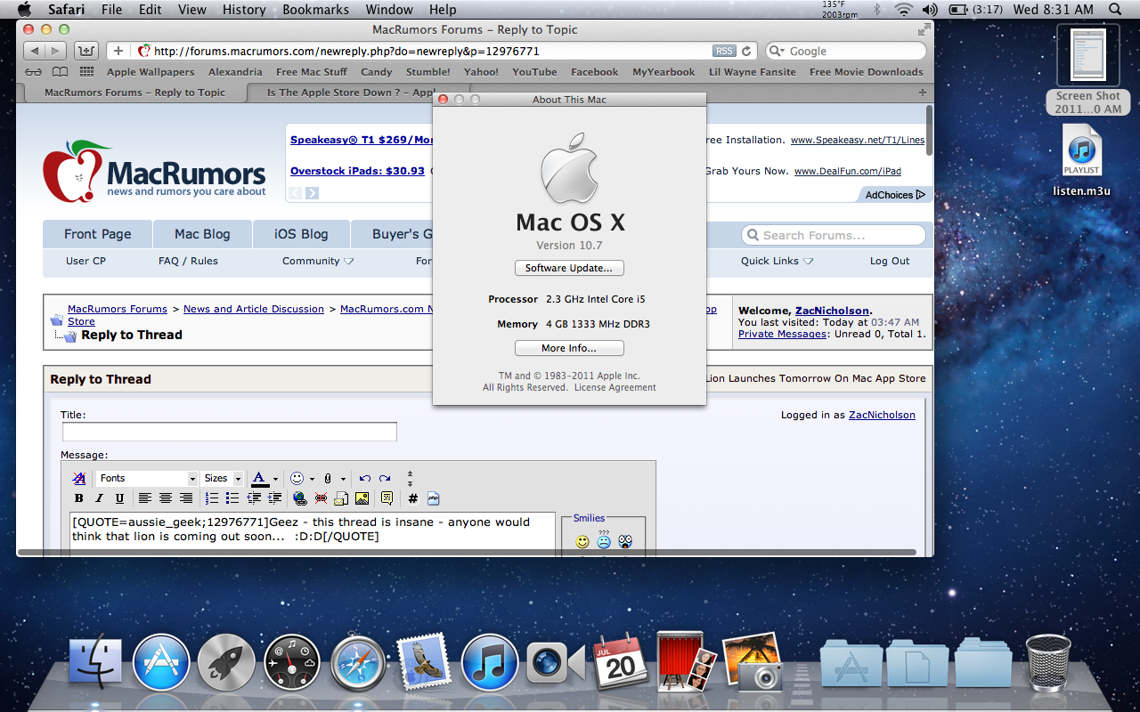The image size is (1140, 712).
Task: Insert hyperlink using globe icon
Action: click(x=299, y=498)
